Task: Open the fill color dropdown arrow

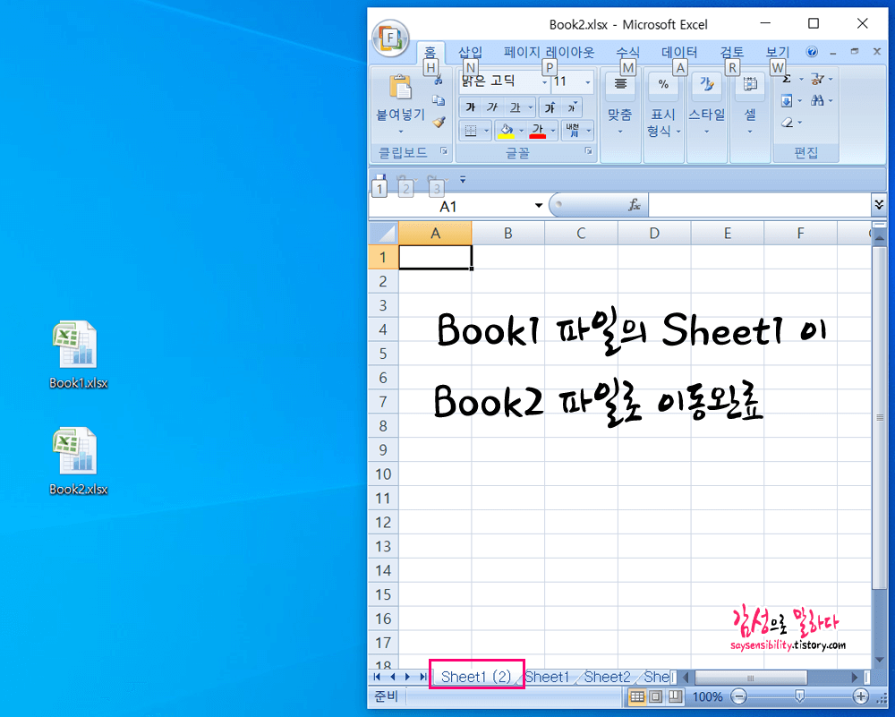Action: (521, 131)
